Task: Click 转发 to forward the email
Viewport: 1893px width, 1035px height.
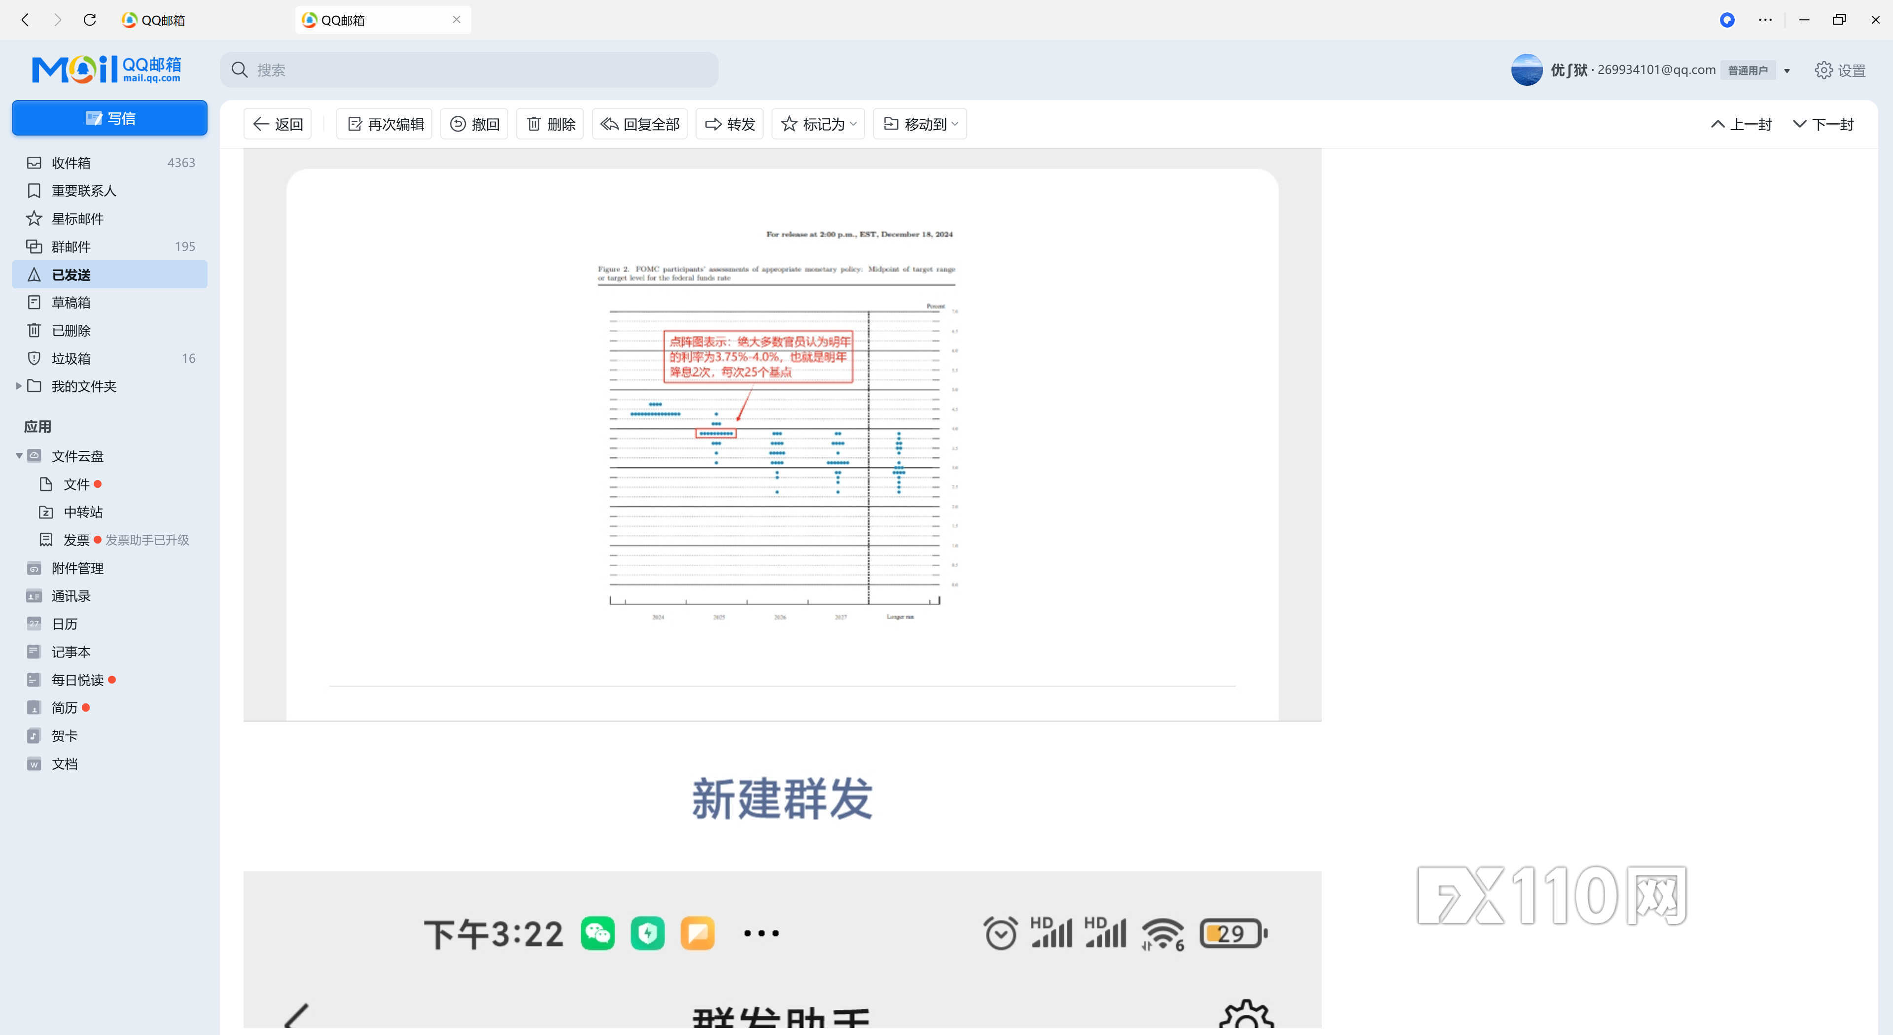Action: [x=730, y=124]
